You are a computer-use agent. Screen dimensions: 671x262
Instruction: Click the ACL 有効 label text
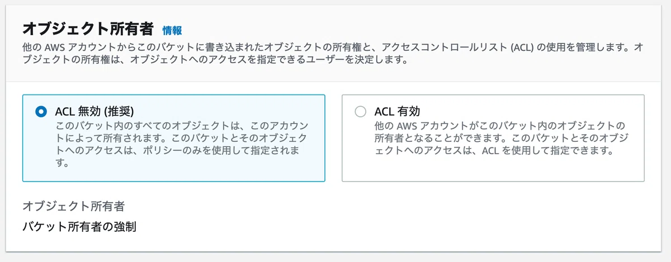[397, 111]
